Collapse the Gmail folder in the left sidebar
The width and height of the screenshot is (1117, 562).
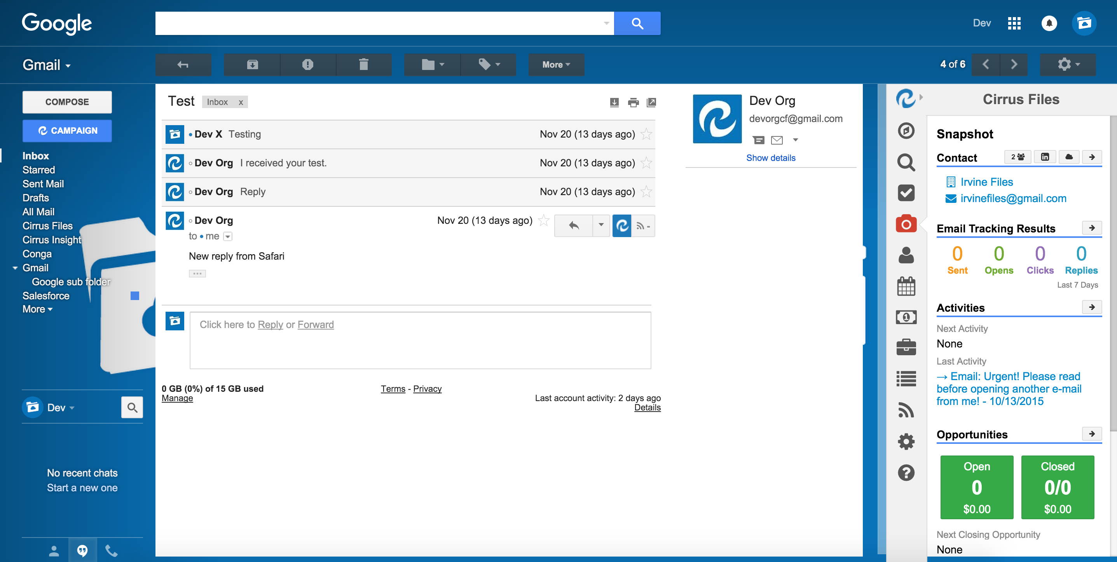pyautogui.click(x=15, y=268)
